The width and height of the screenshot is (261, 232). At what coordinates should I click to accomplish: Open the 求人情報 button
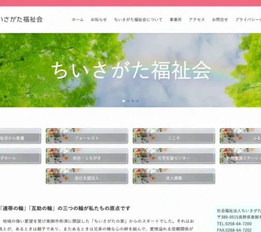click(174, 176)
